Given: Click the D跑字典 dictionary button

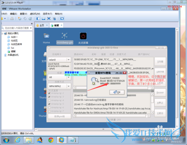Looking at the screenshot, I should [x=160, y=72].
